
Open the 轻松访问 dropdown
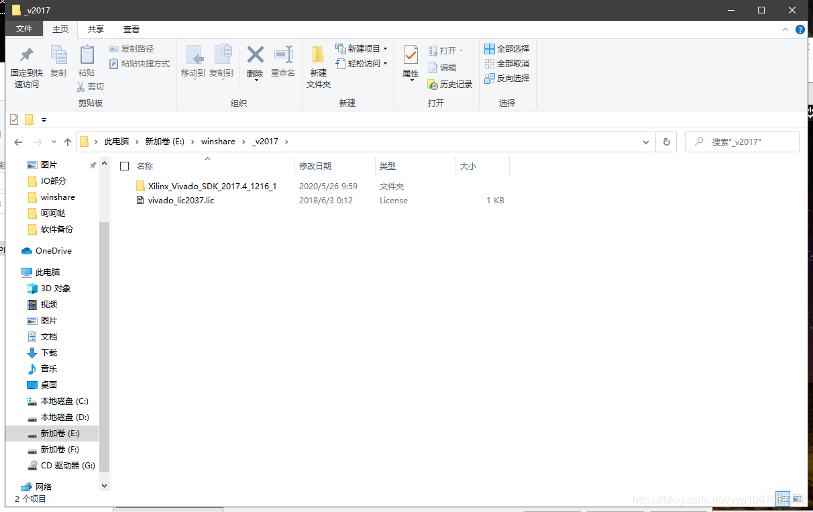point(385,62)
